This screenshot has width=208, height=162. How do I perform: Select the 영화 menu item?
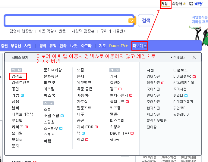coord(43,46)
